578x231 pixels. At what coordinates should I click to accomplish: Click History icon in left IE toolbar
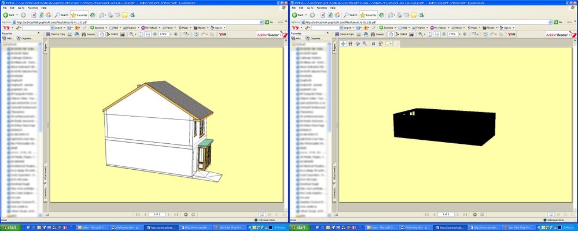(93, 15)
